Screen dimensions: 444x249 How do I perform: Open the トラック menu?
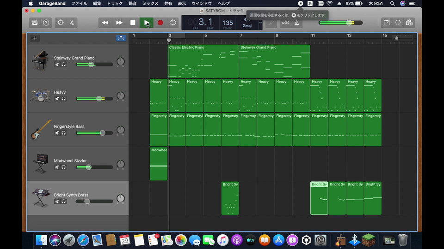click(x=115, y=3)
